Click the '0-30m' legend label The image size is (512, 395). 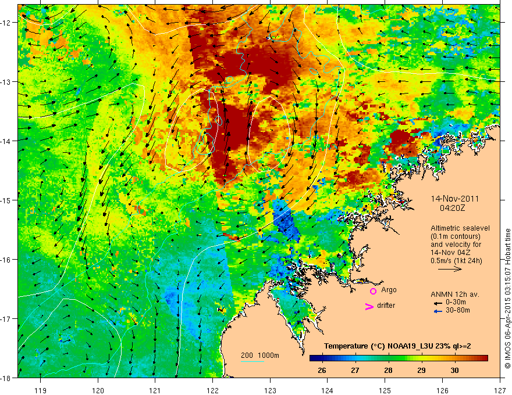tap(456, 302)
